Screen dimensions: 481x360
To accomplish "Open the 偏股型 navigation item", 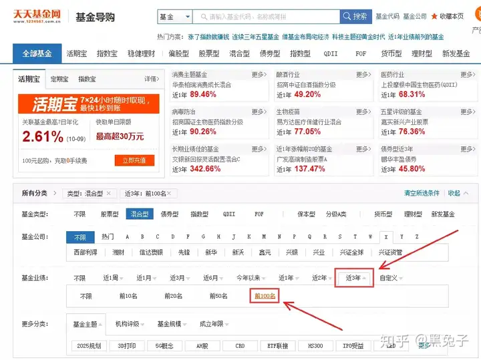I will click(178, 53).
